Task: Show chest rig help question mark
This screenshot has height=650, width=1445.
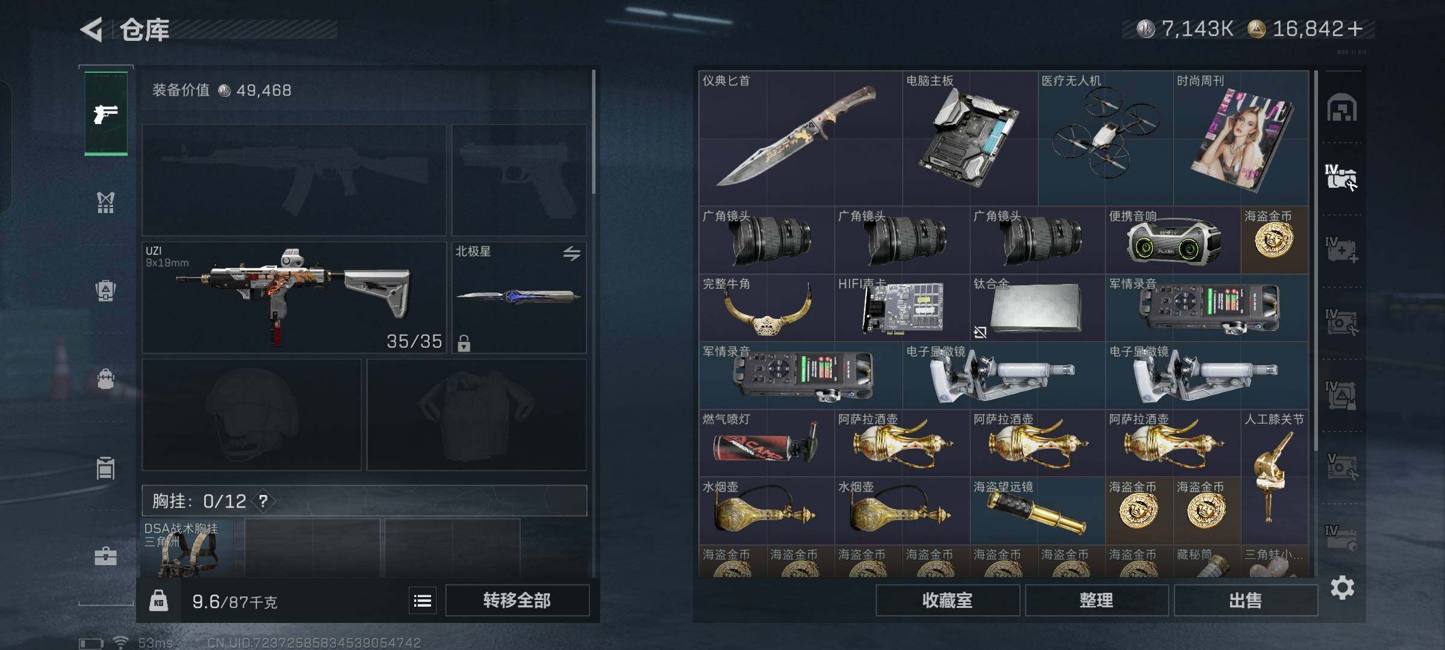Action: (263, 501)
